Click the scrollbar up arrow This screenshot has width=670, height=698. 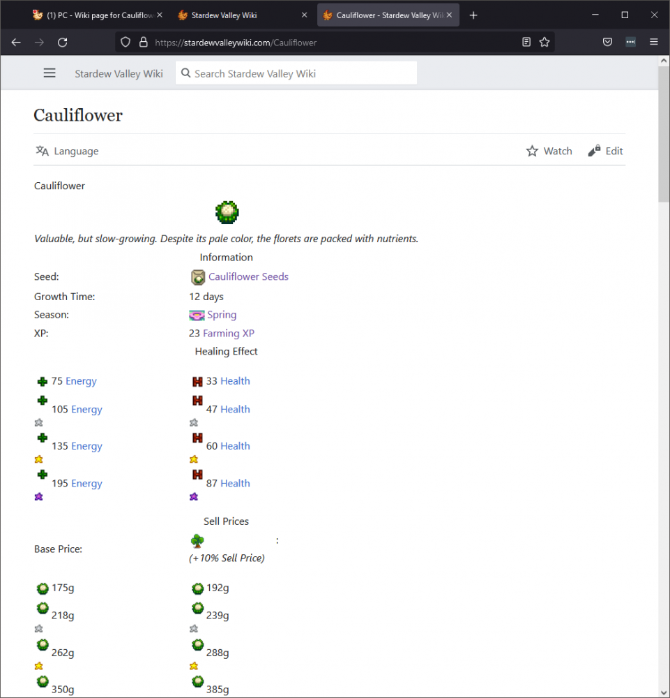coord(664,61)
